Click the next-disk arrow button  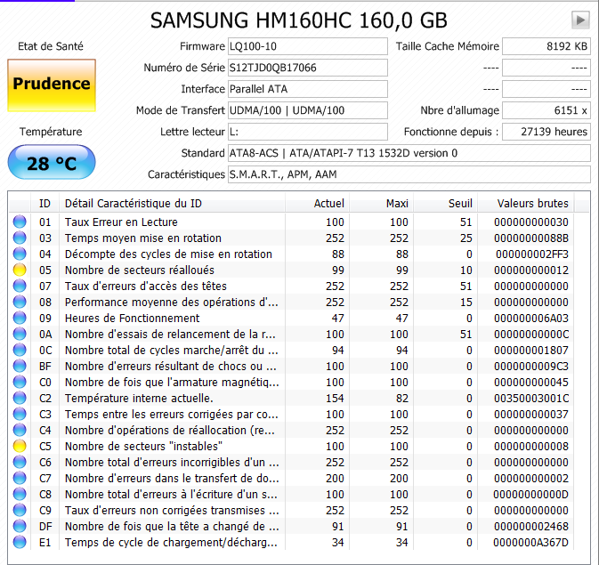tap(580, 20)
